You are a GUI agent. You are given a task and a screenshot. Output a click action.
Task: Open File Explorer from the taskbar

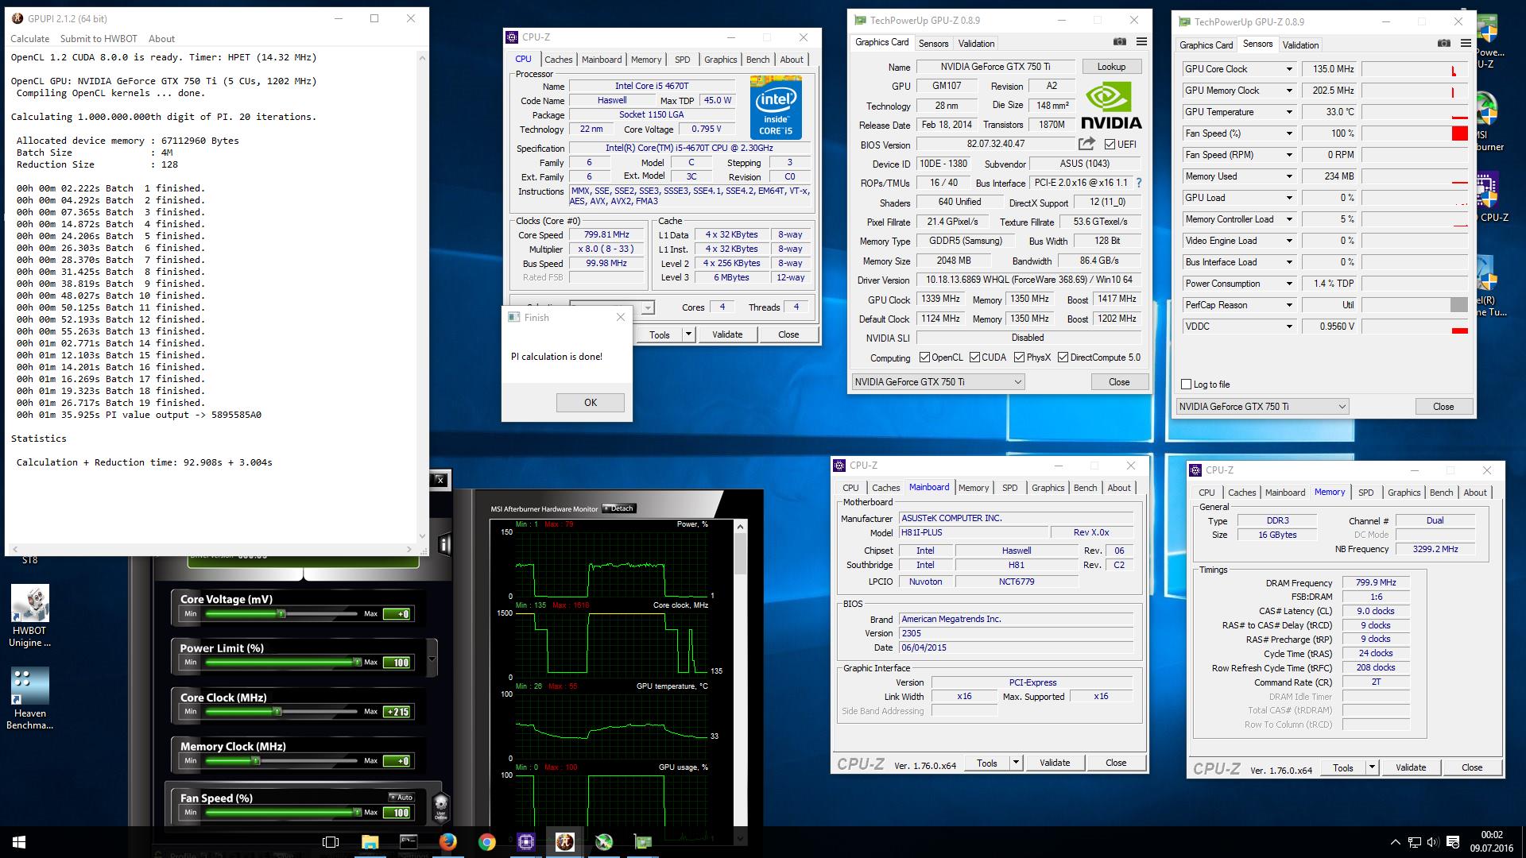click(370, 842)
